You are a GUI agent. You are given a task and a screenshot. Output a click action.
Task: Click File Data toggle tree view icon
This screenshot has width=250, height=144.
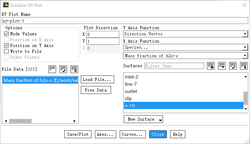(52, 69)
